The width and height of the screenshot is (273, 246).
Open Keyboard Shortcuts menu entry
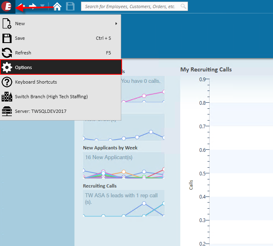click(x=60, y=82)
